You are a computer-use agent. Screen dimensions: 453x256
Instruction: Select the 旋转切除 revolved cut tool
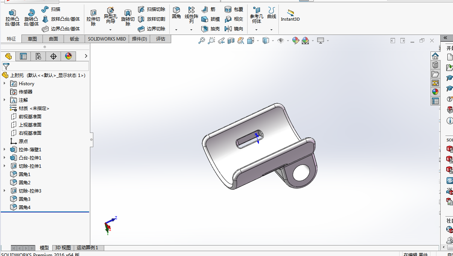pos(128,18)
